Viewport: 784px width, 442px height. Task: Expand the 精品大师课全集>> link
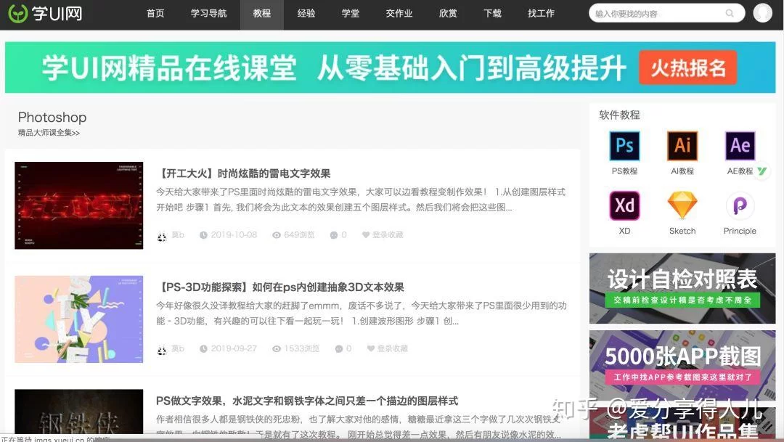click(49, 133)
